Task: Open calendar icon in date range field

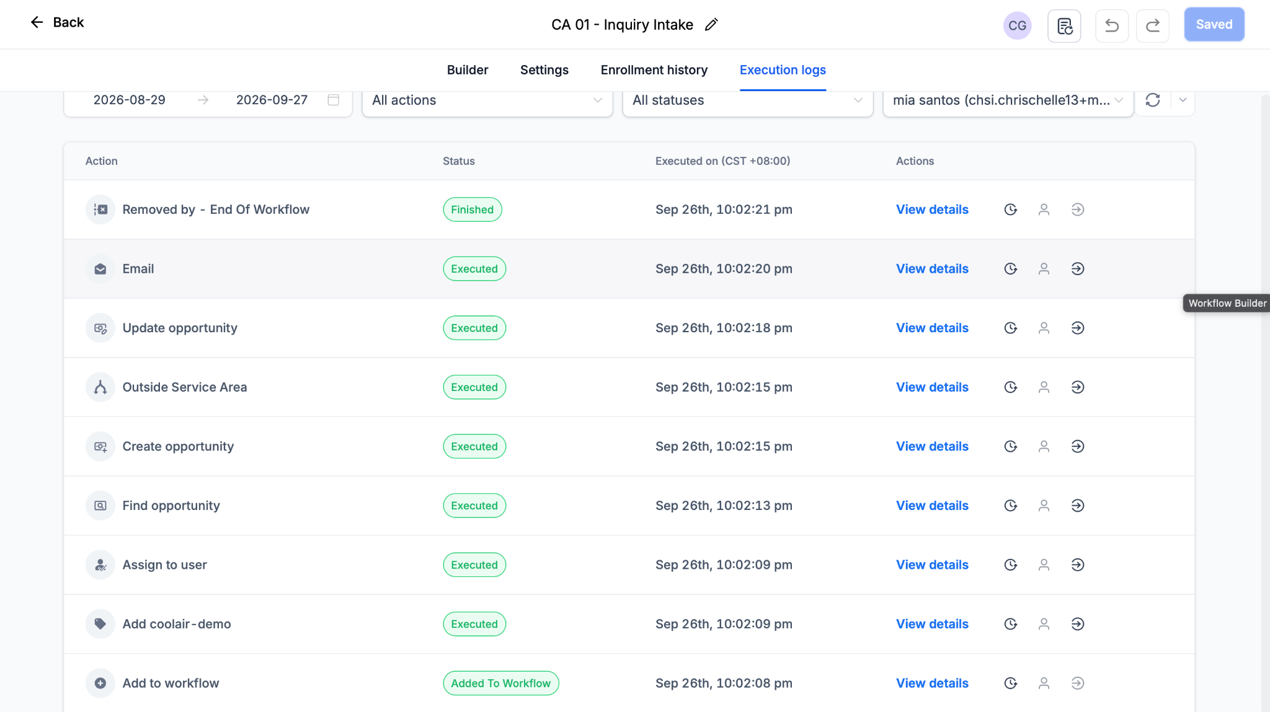Action: 333,100
